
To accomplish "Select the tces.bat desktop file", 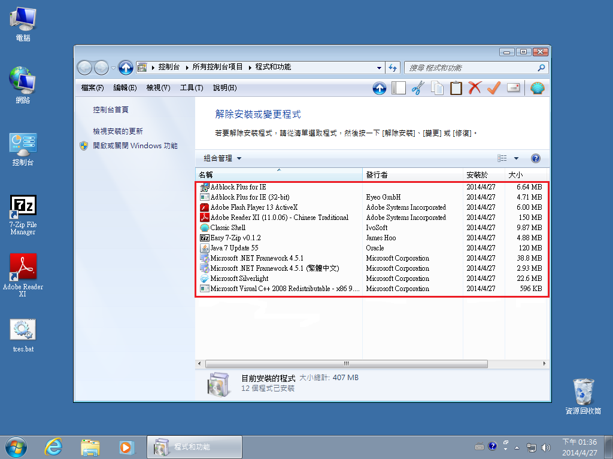I will pyautogui.click(x=23, y=335).
